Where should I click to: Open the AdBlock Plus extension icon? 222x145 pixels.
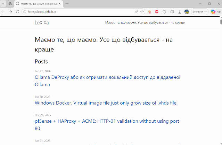point(157,12)
